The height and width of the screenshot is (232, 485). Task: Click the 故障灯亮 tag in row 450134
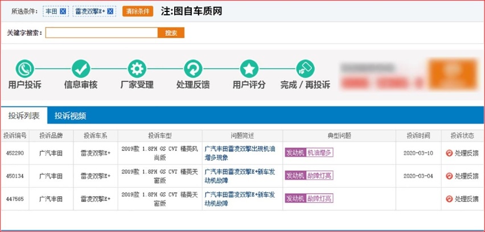[x=319, y=176]
